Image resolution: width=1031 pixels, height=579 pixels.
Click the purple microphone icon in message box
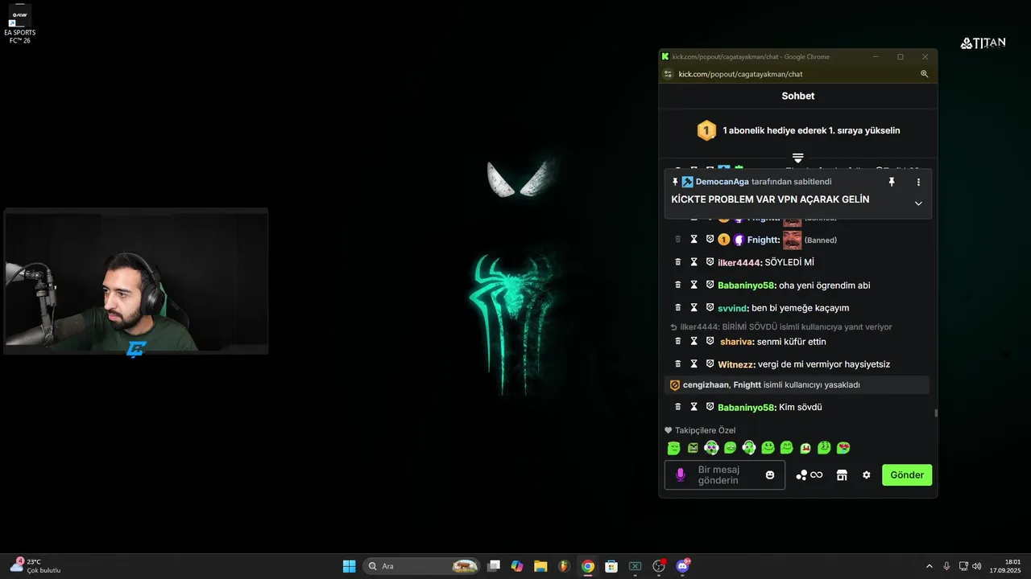click(680, 475)
